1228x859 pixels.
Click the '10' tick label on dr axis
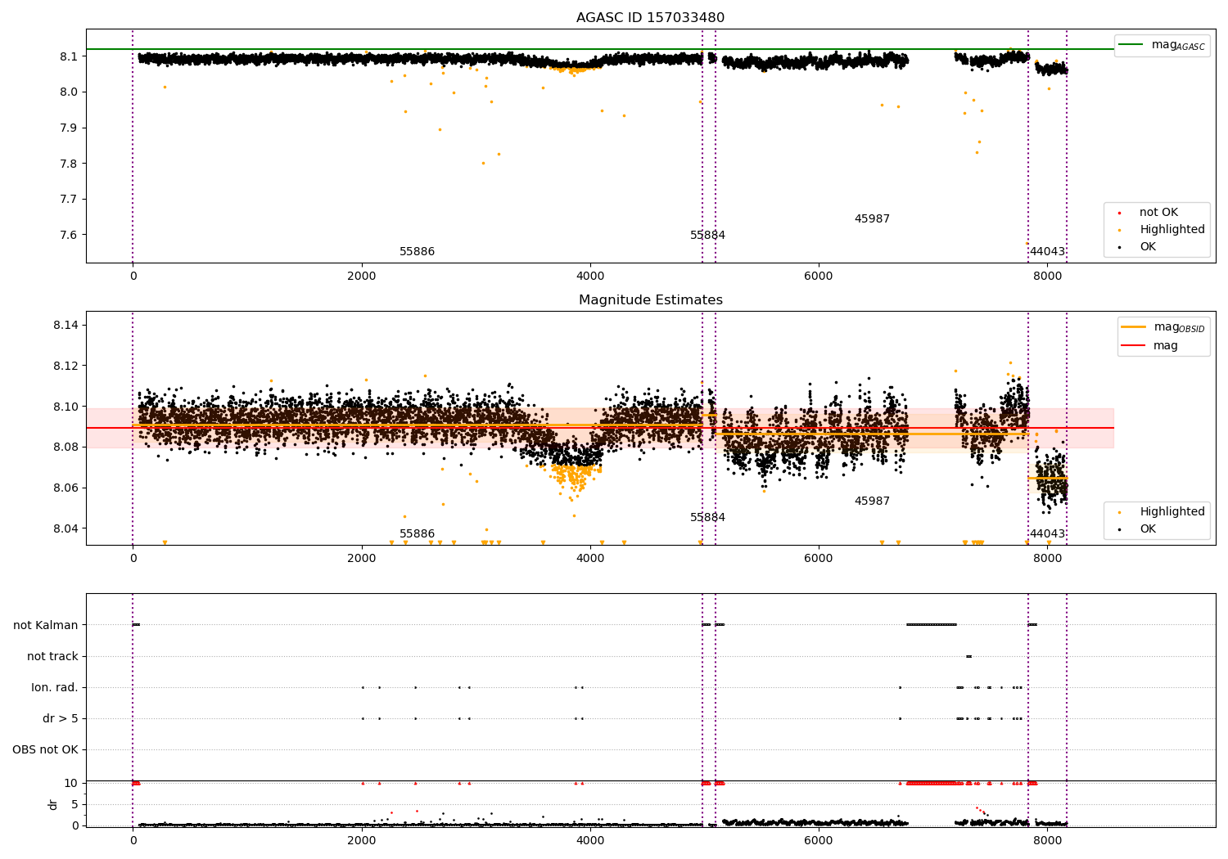click(x=71, y=784)
